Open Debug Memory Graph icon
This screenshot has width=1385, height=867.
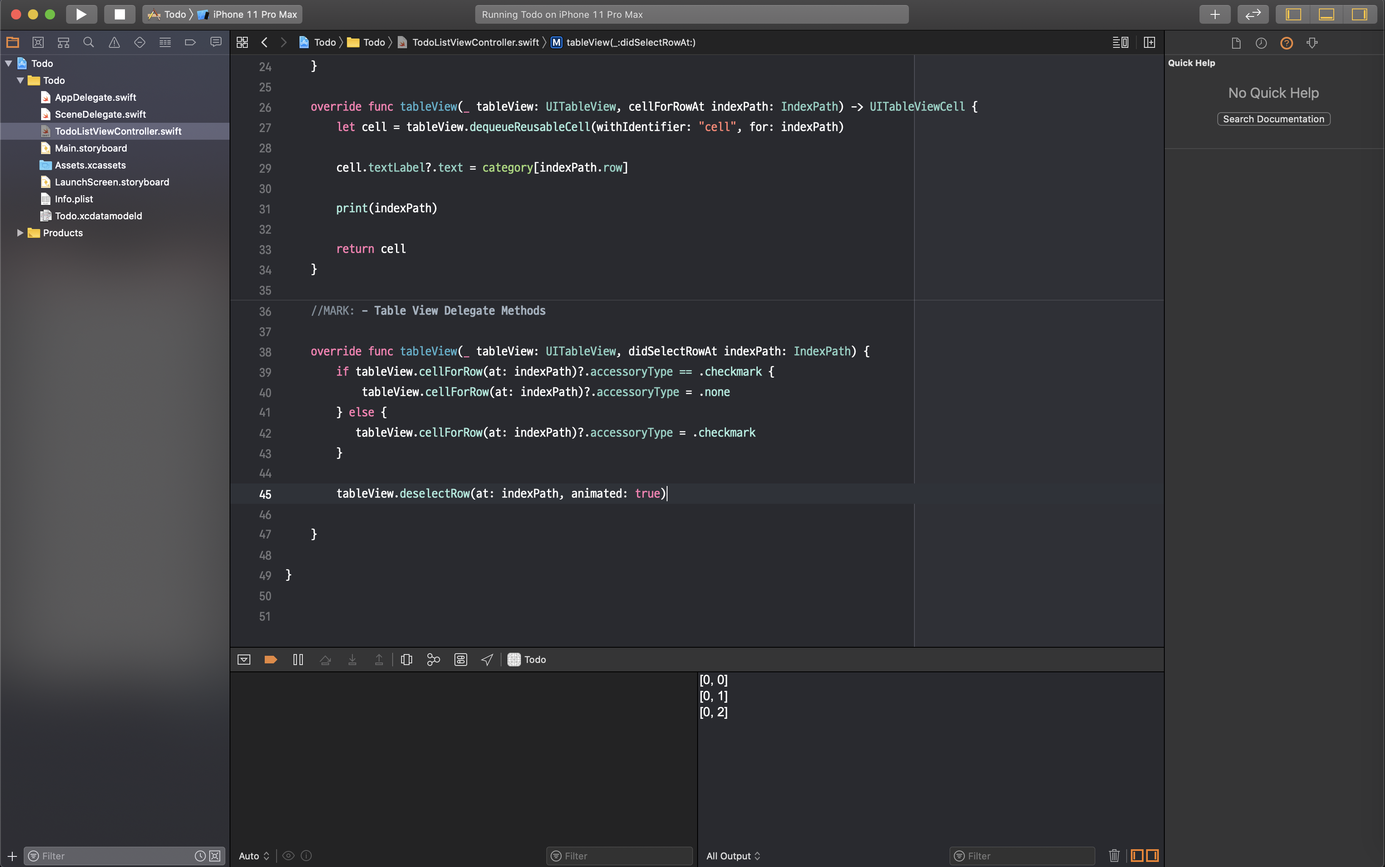(x=434, y=660)
